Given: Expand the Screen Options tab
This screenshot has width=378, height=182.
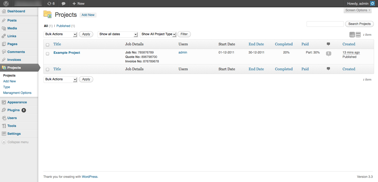Looking at the screenshot, I should click(358, 10).
